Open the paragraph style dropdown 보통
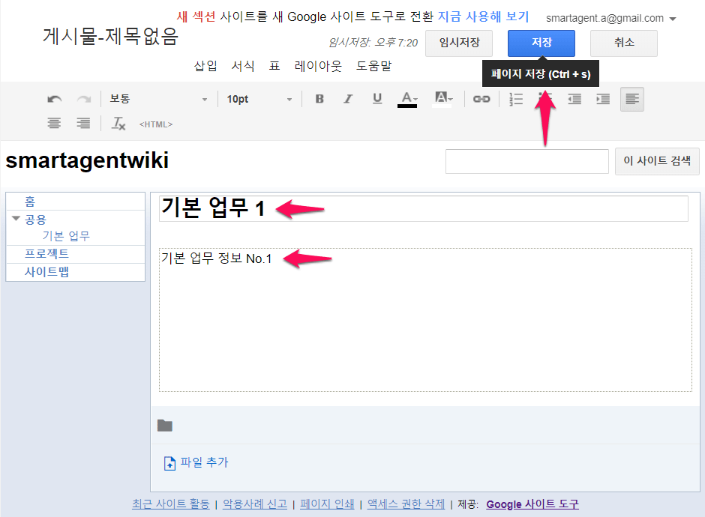This screenshot has width=705, height=517. pyautogui.click(x=158, y=99)
